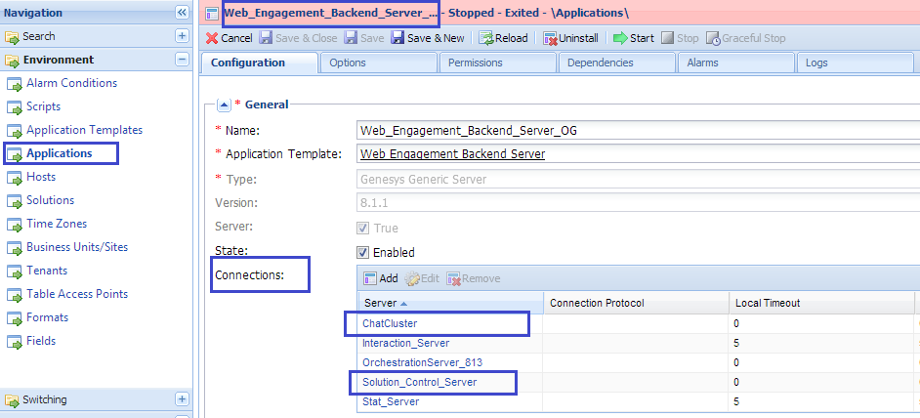Screen dimensions: 920x418
Task: Open Web Engagement Backend Server template link
Action: (452, 154)
